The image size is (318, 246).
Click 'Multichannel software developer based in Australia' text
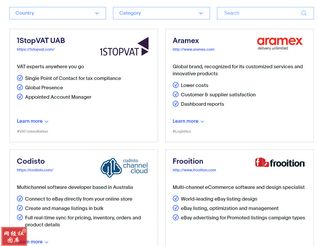click(75, 187)
